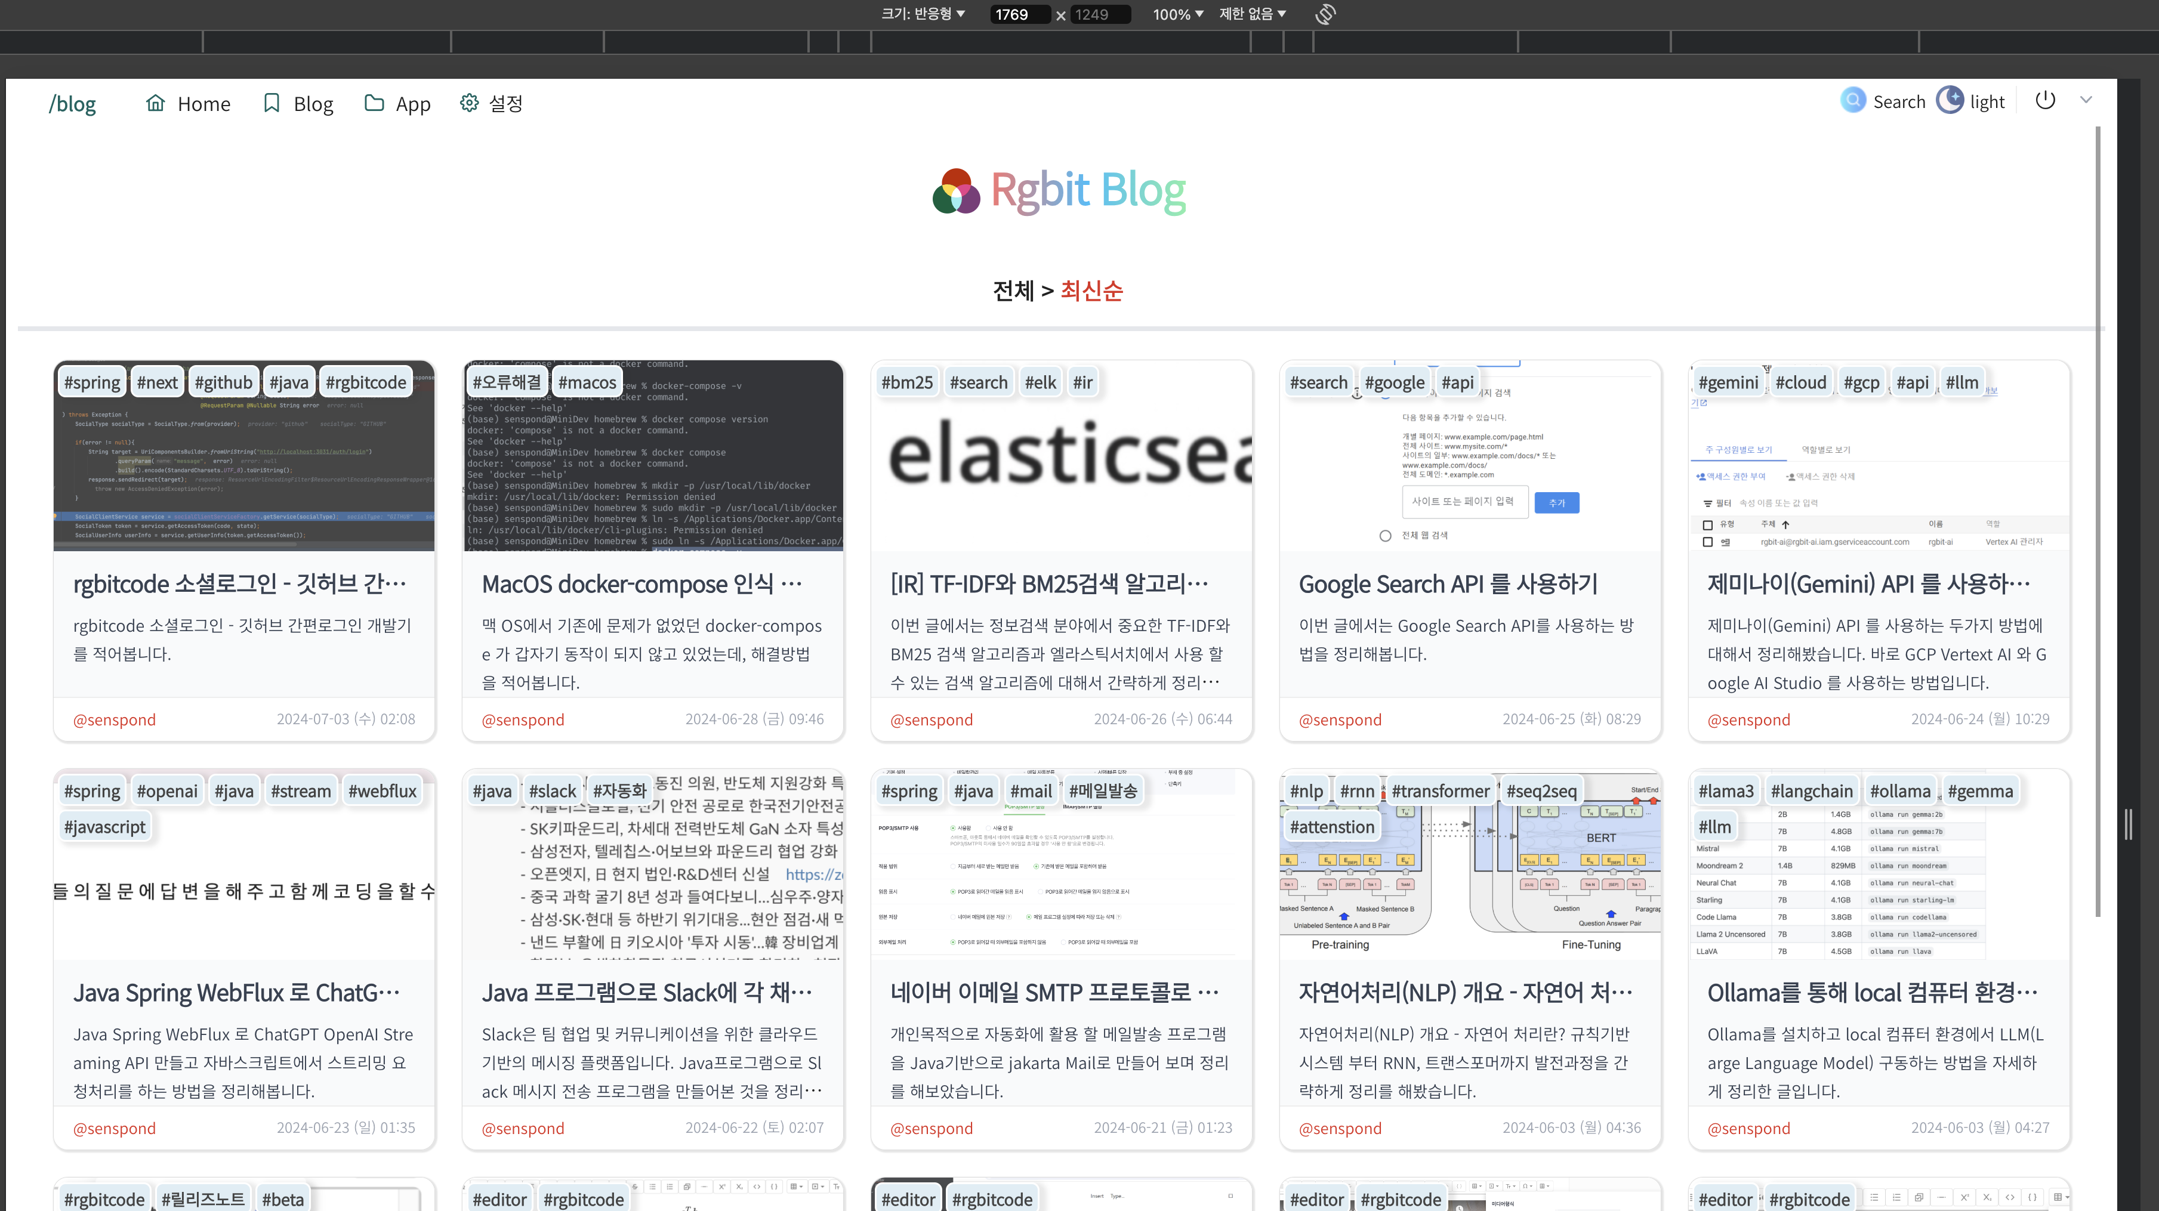Screen dimensions: 2159x1211
Task: Click the width field showing 1769
Action: click(x=1019, y=14)
